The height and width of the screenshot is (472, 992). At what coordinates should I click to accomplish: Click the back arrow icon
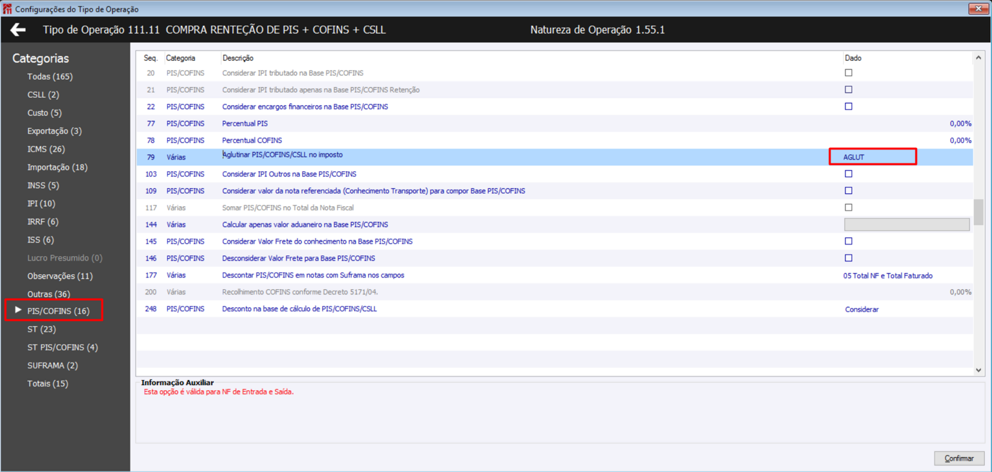point(18,30)
